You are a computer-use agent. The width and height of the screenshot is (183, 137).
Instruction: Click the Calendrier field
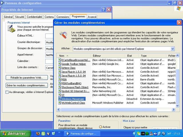pos(49,61)
